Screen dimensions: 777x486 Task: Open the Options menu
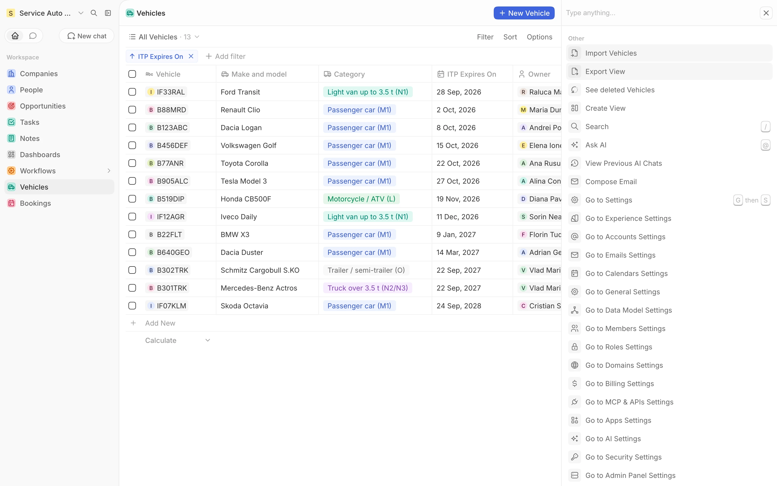539,37
